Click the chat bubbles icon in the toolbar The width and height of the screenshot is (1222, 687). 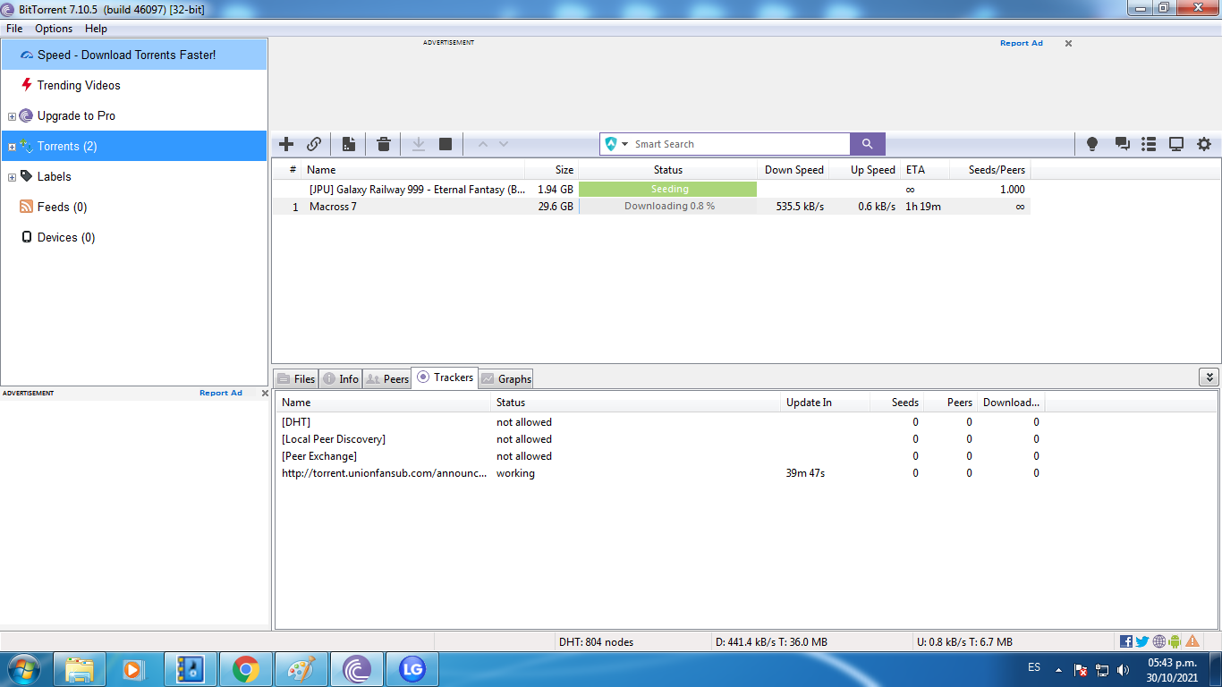coord(1122,144)
